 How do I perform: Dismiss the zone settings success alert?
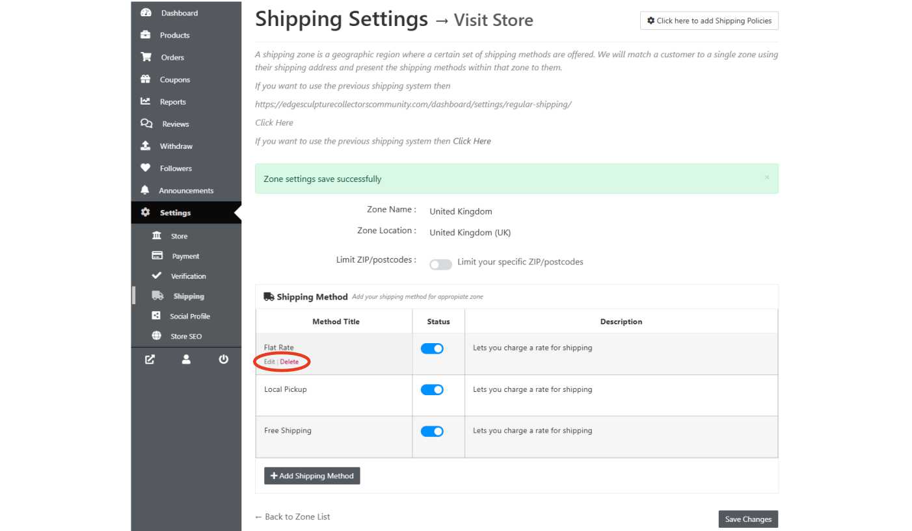coord(766,177)
